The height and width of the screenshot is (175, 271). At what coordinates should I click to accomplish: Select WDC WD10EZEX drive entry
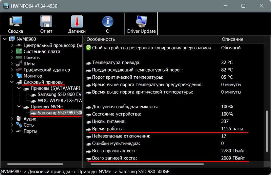point(60,101)
